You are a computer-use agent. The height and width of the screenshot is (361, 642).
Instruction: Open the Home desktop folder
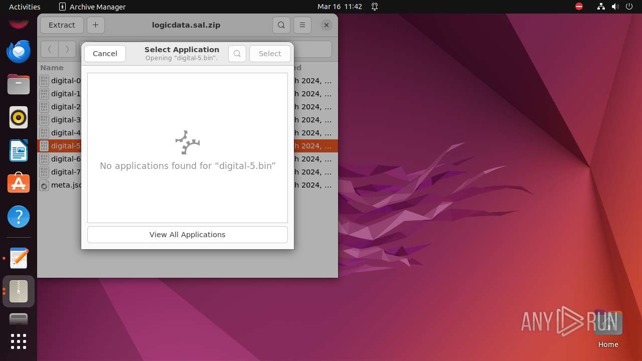point(608,329)
